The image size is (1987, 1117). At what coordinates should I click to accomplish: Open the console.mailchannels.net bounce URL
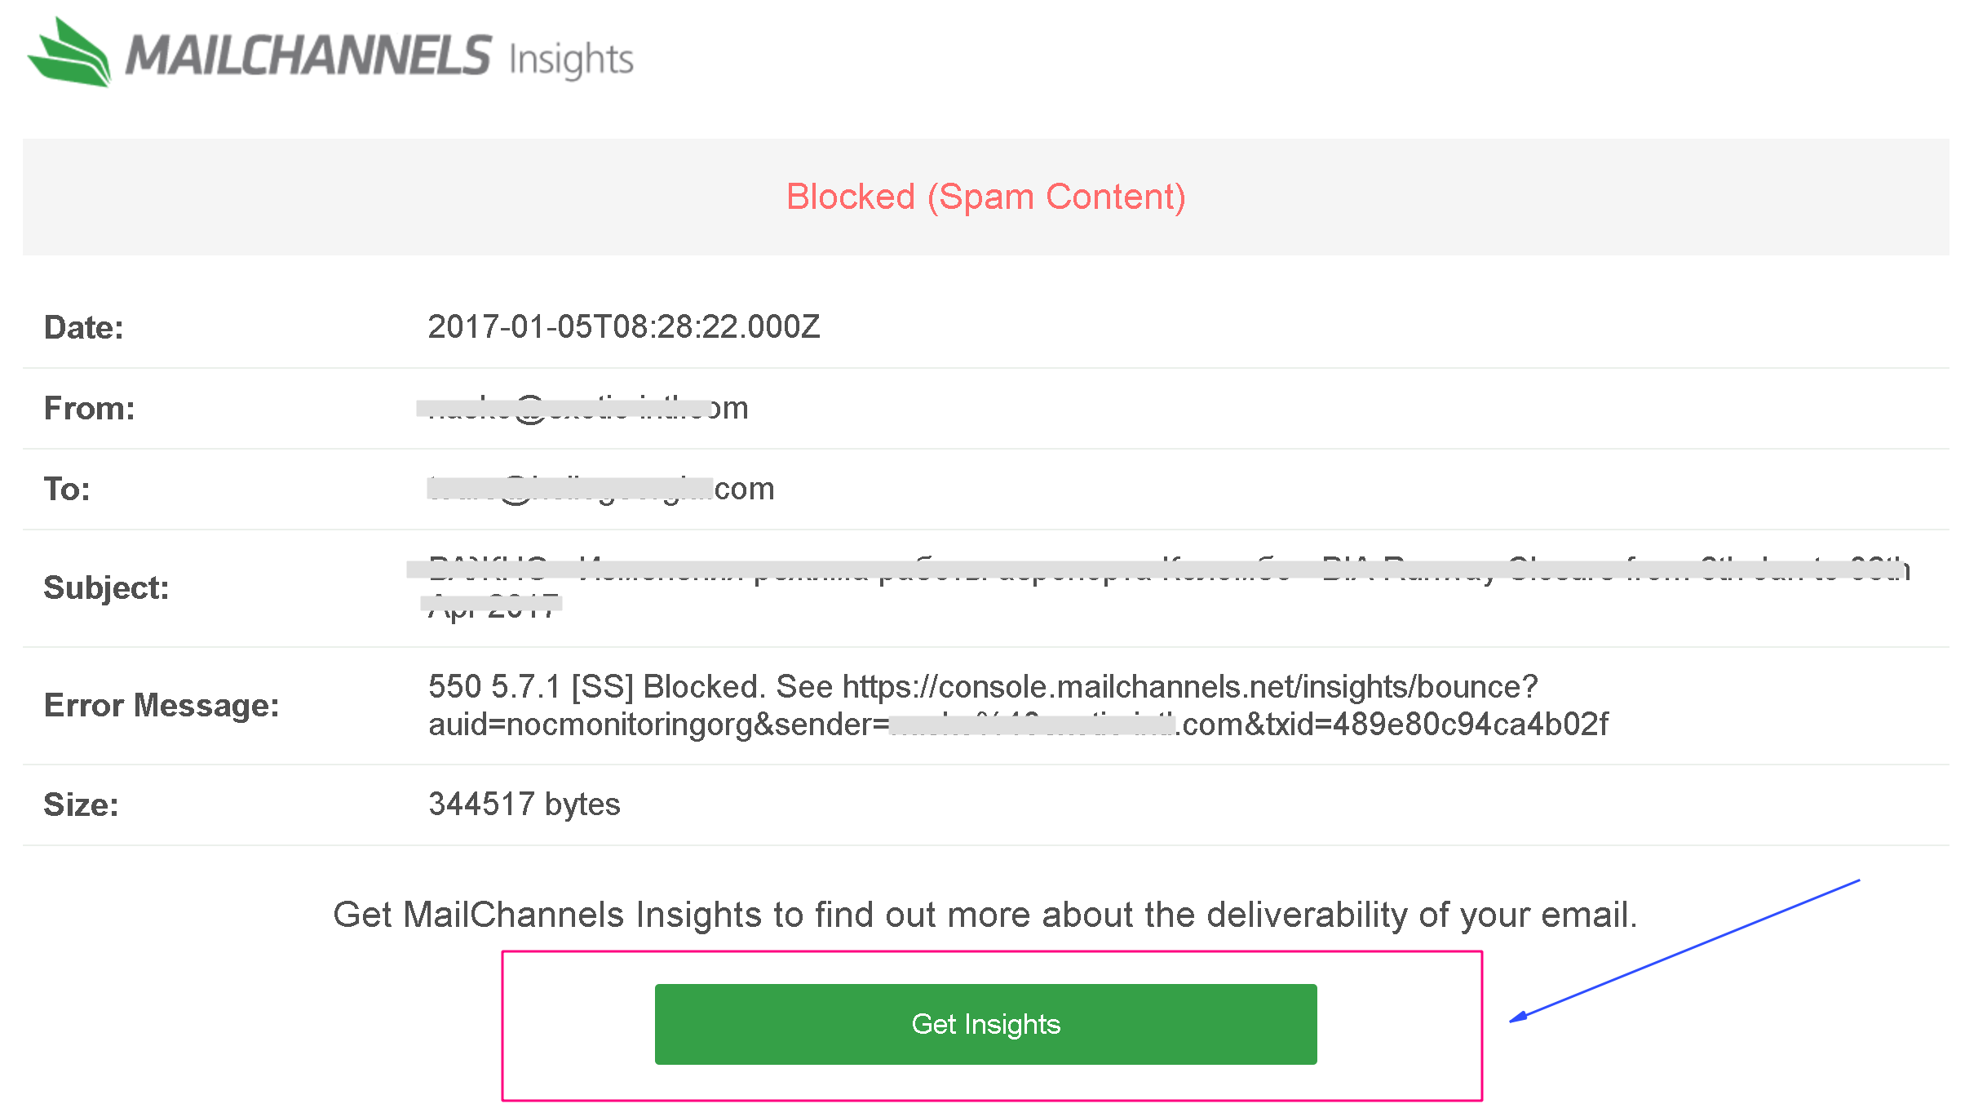1018,705
